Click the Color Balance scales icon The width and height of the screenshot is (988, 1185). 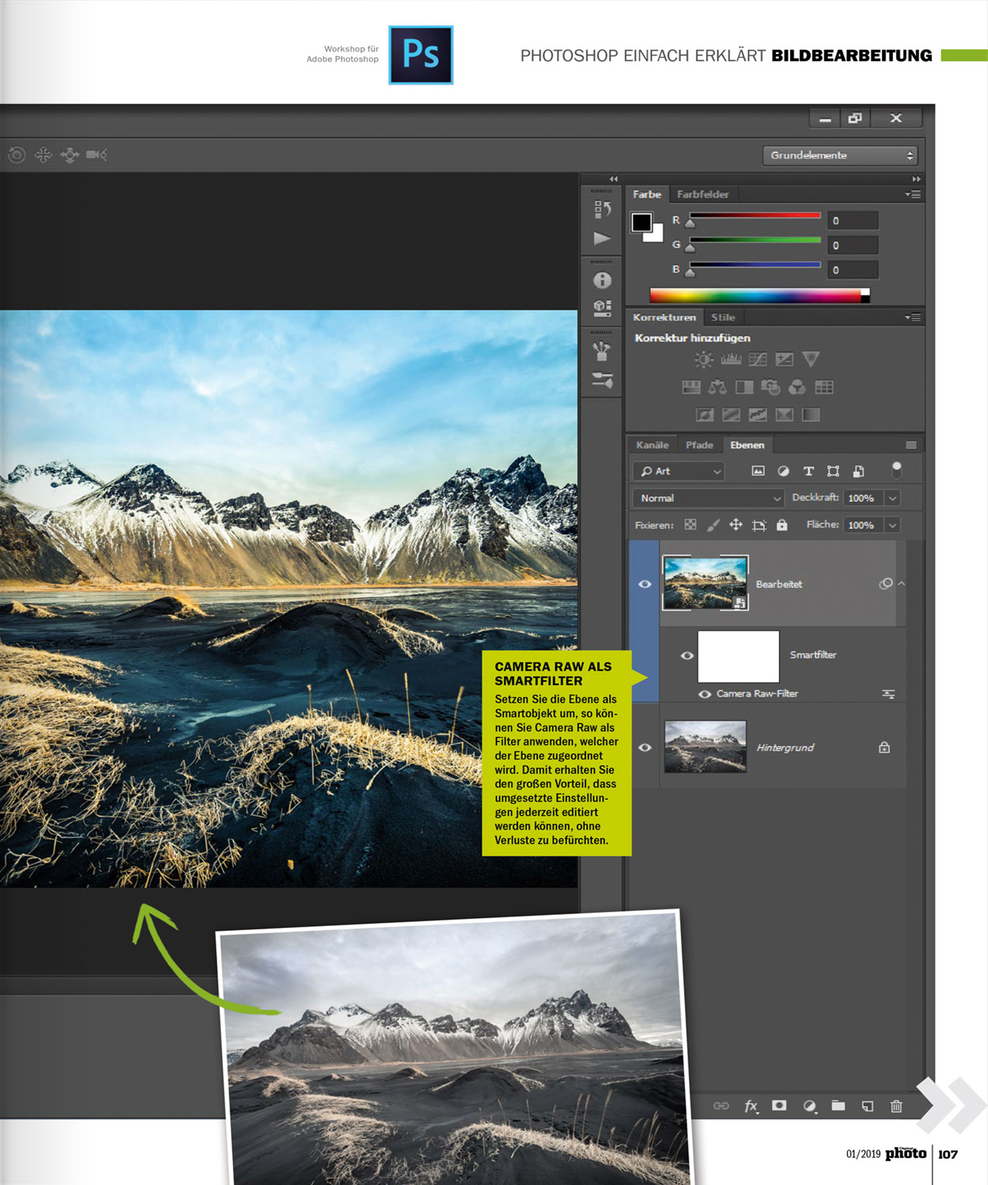717,387
